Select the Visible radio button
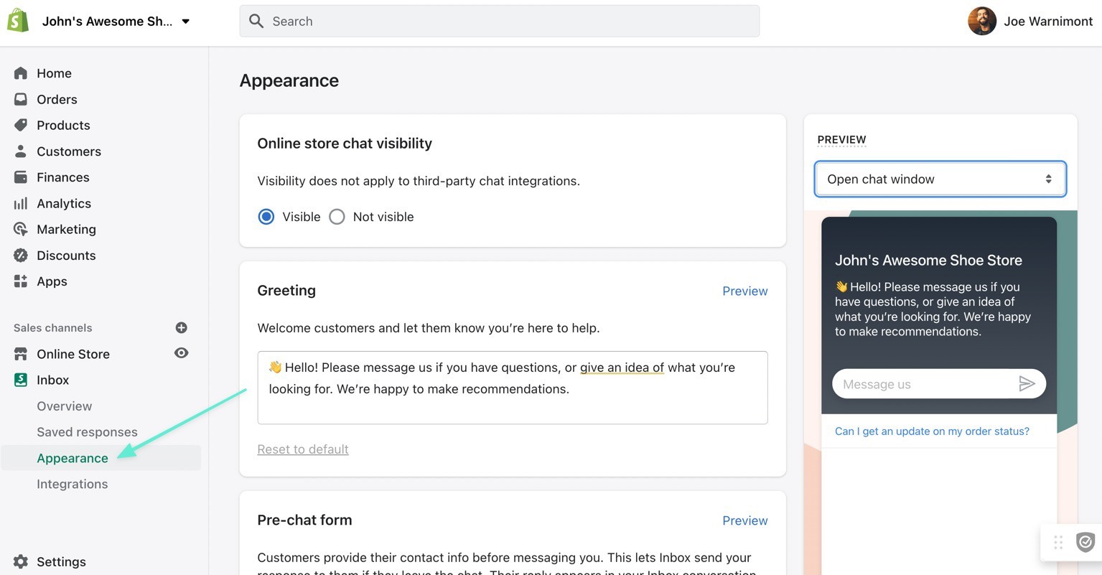The image size is (1102, 575). (266, 217)
